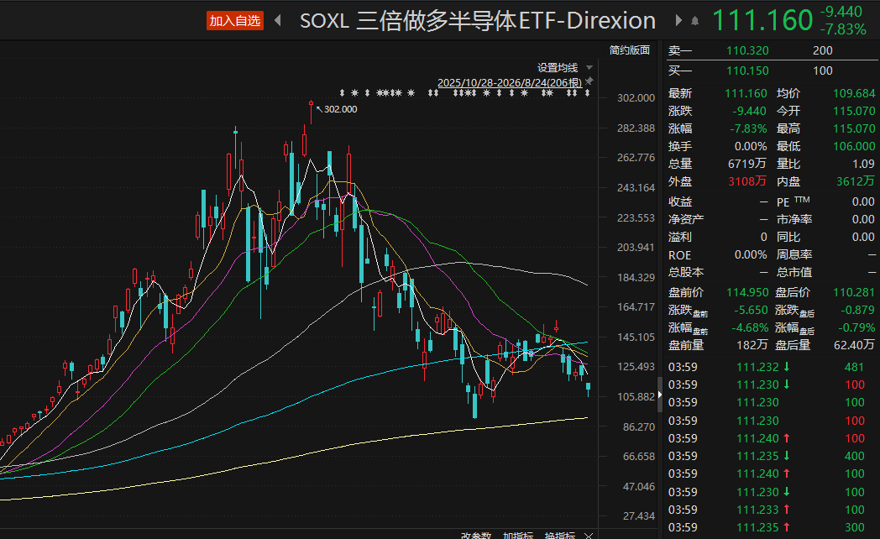
Task: Click 盘前量 value 182万
Action: click(752, 344)
